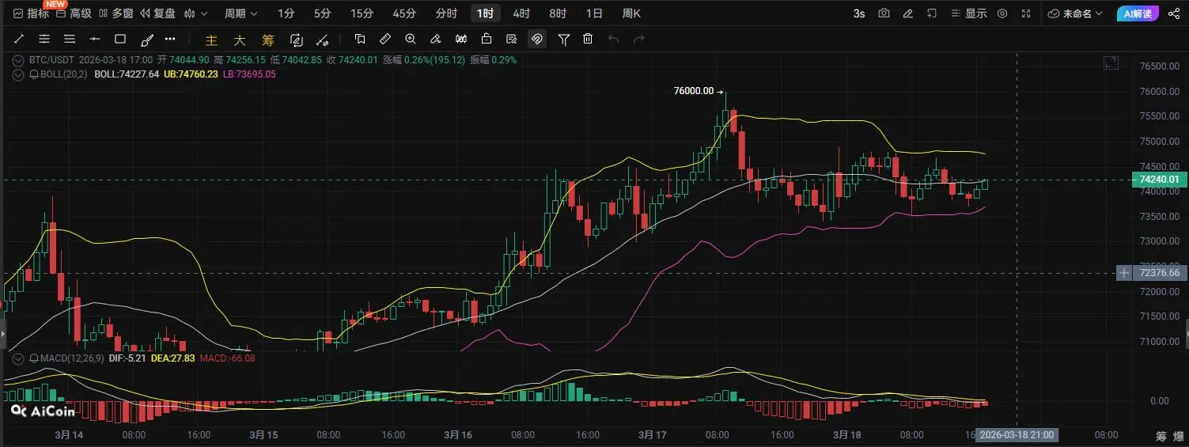Switch to the 4时 timeframe
The width and height of the screenshot is (1189, 447).
tap(521, 13)
